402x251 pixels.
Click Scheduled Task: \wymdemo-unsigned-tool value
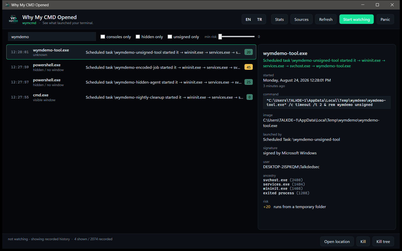301,139
